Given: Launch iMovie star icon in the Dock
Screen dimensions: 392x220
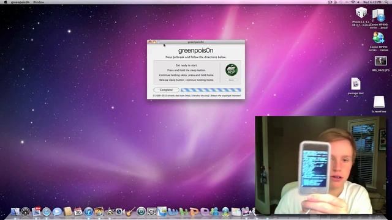Looking at the screenshot, I should click(x=110, y=212).
